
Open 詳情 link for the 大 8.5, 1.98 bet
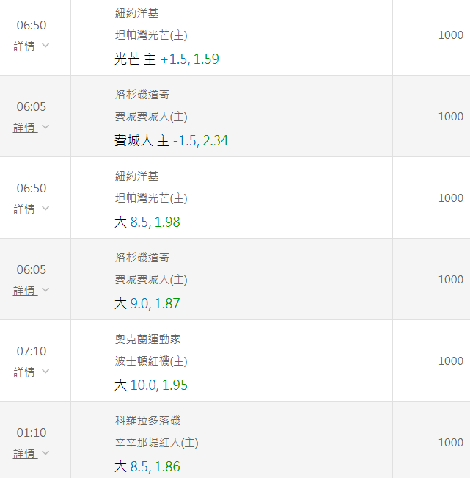(x=24, y=209)
